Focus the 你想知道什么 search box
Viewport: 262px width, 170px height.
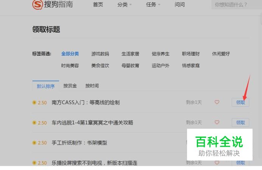pos(237,5)
